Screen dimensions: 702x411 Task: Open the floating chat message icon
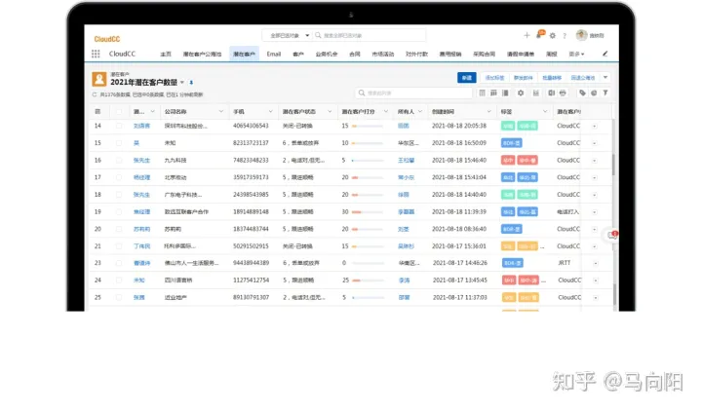pos(612,235)
